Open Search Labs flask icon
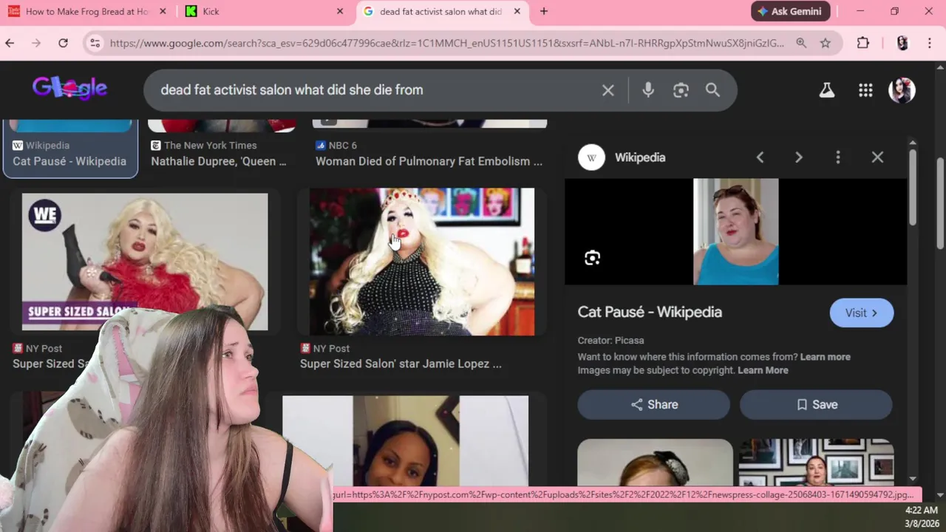The height and width of the screenshot is (532, 946). 827,90
